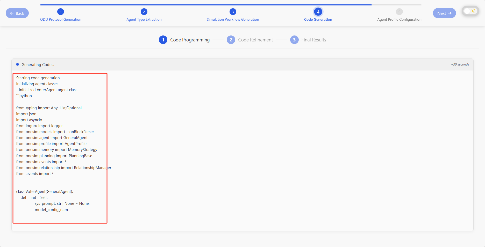Click 'from .events import *' line
The width and height of the screenshot is (485, 247).
coord(35,174)
